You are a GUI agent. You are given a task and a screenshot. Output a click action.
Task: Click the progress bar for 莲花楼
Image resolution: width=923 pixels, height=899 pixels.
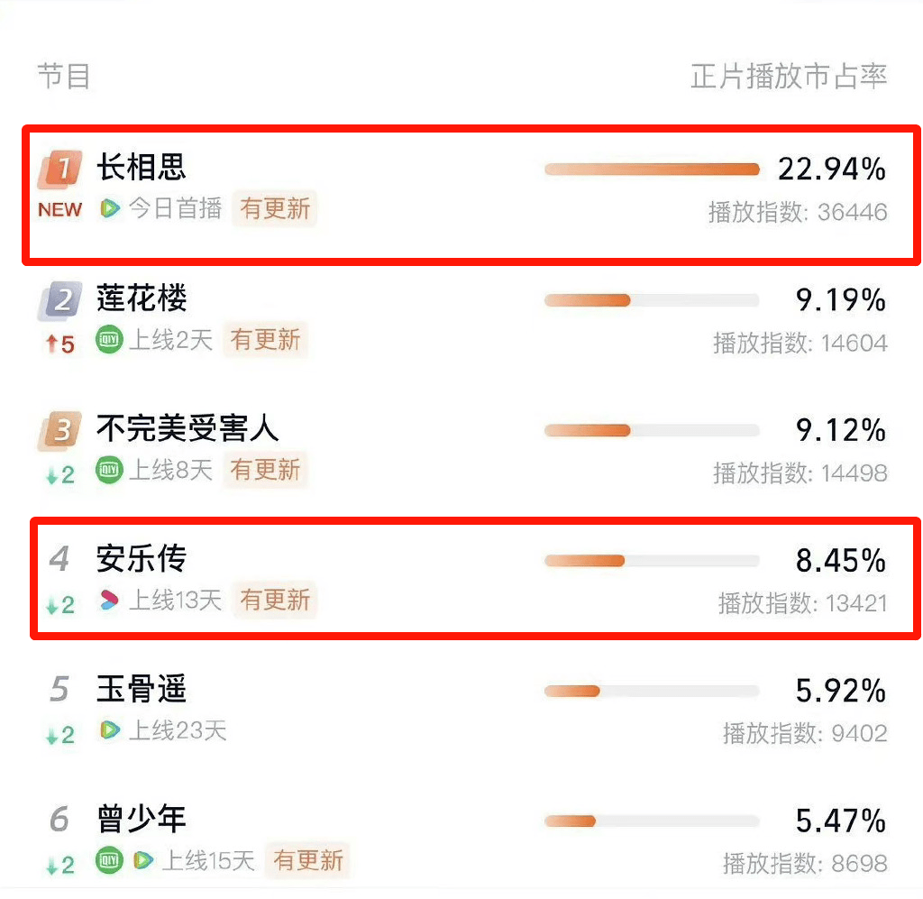click(x=652, y=300)
